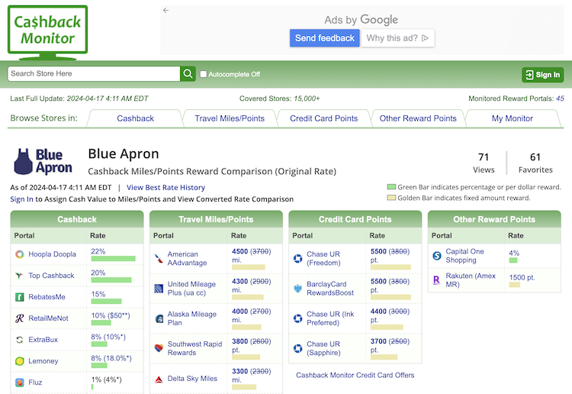Click the Sign In button
Screen dimensions: 572x394
[543, 75]
